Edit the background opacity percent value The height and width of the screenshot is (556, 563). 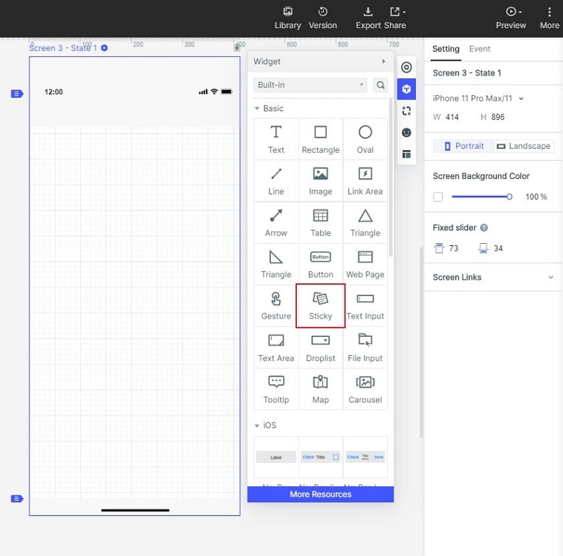click(x=536, y=197)
